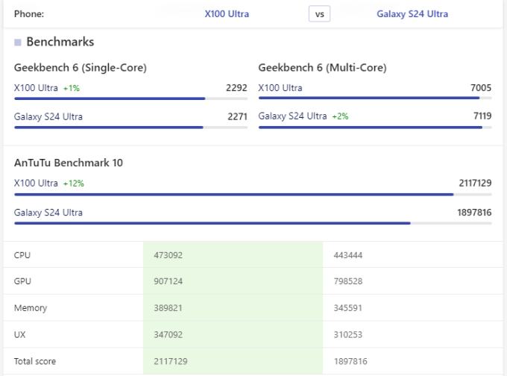Click Total score value 2117129 in table

tap(171, 361)
